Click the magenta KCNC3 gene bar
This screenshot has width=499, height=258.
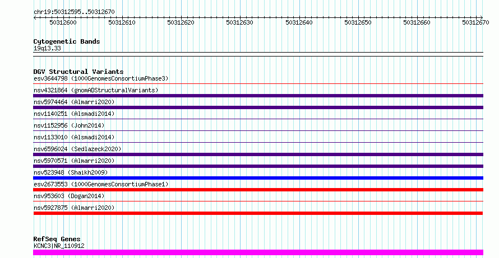(x=258, y=252)
